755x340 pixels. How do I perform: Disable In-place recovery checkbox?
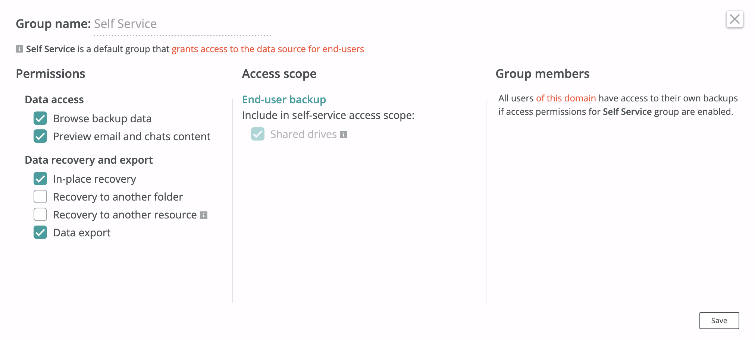[40, 179]
